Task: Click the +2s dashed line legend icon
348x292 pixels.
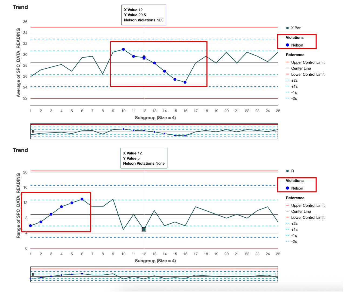Action: [x=287, y=80]
